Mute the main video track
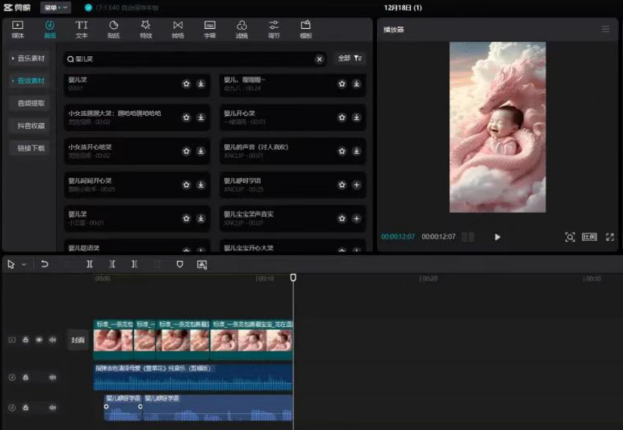The height and width of the screenshot is (430, 623). pos(52,340)
